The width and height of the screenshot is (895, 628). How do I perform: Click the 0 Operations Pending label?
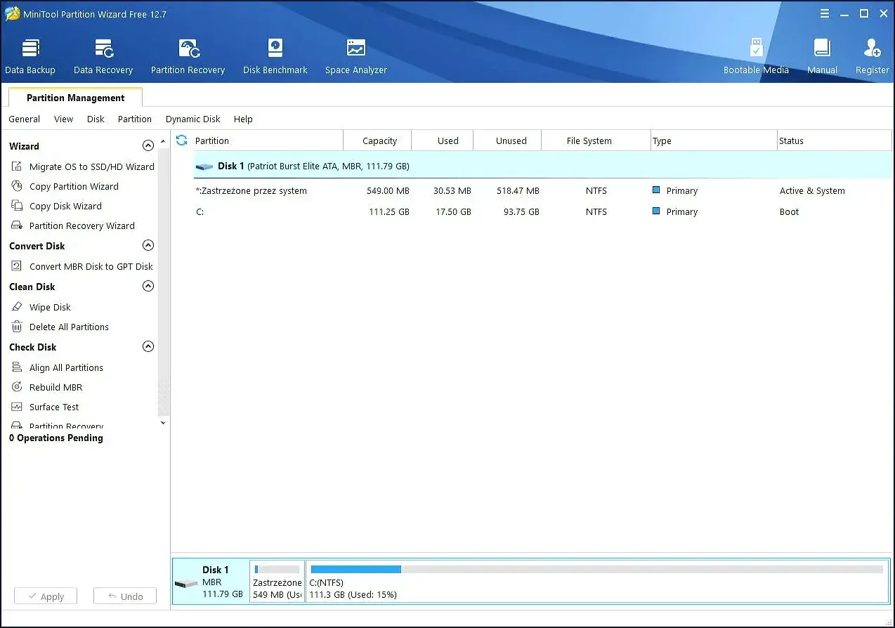(56, 438)
